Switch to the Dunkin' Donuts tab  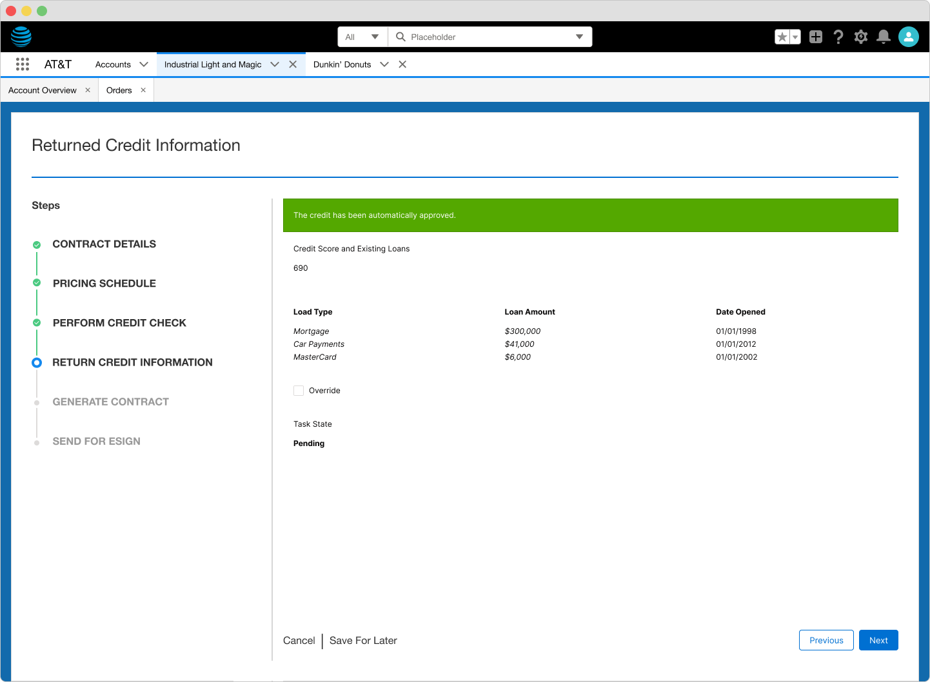tap(342, 64)
